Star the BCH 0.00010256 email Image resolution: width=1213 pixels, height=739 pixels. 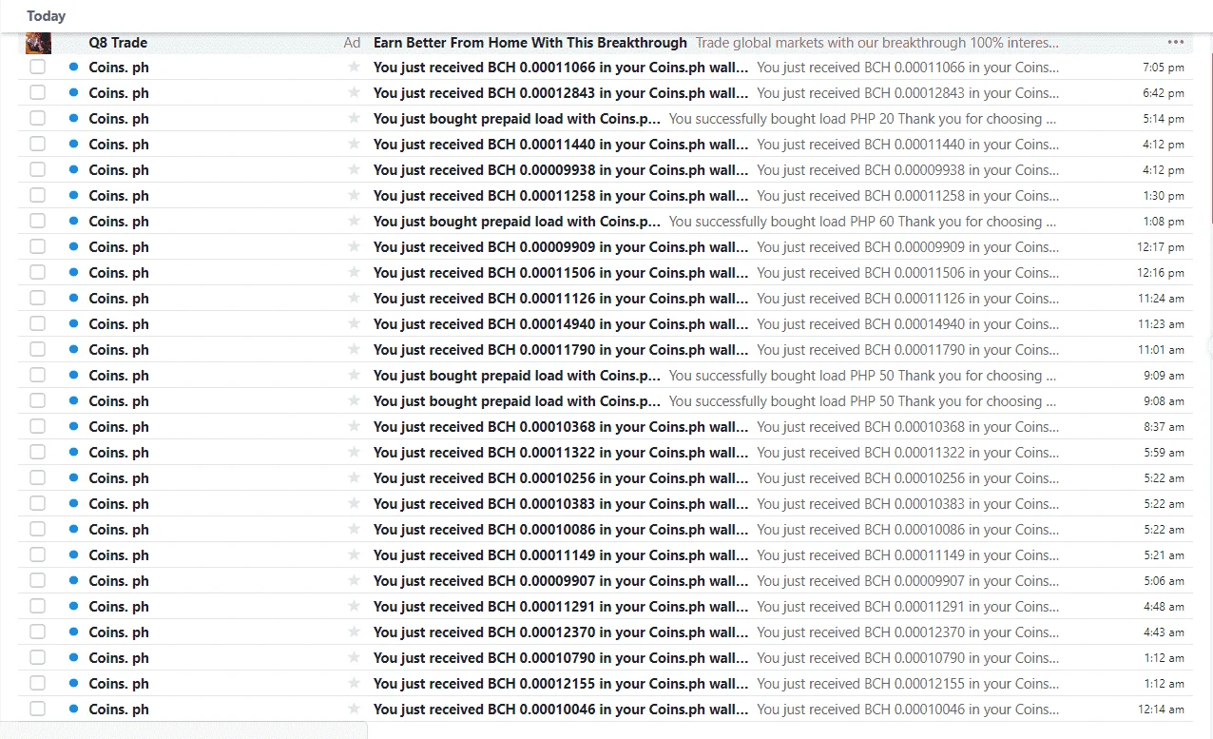point(354,478)
